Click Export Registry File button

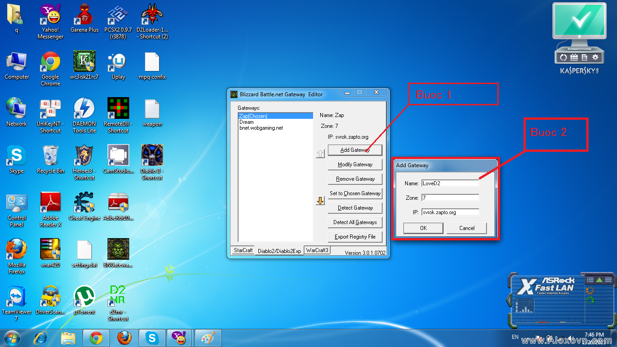355,237
